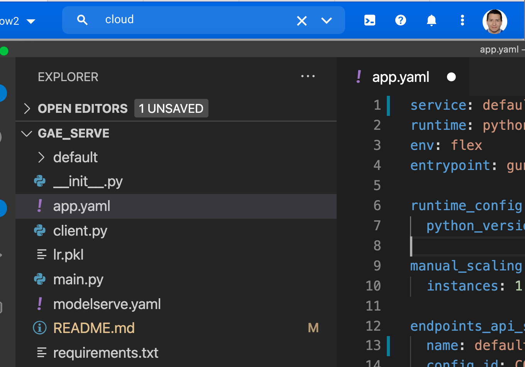
Task: Expand the default folder
Action: [x=41, y=157]
